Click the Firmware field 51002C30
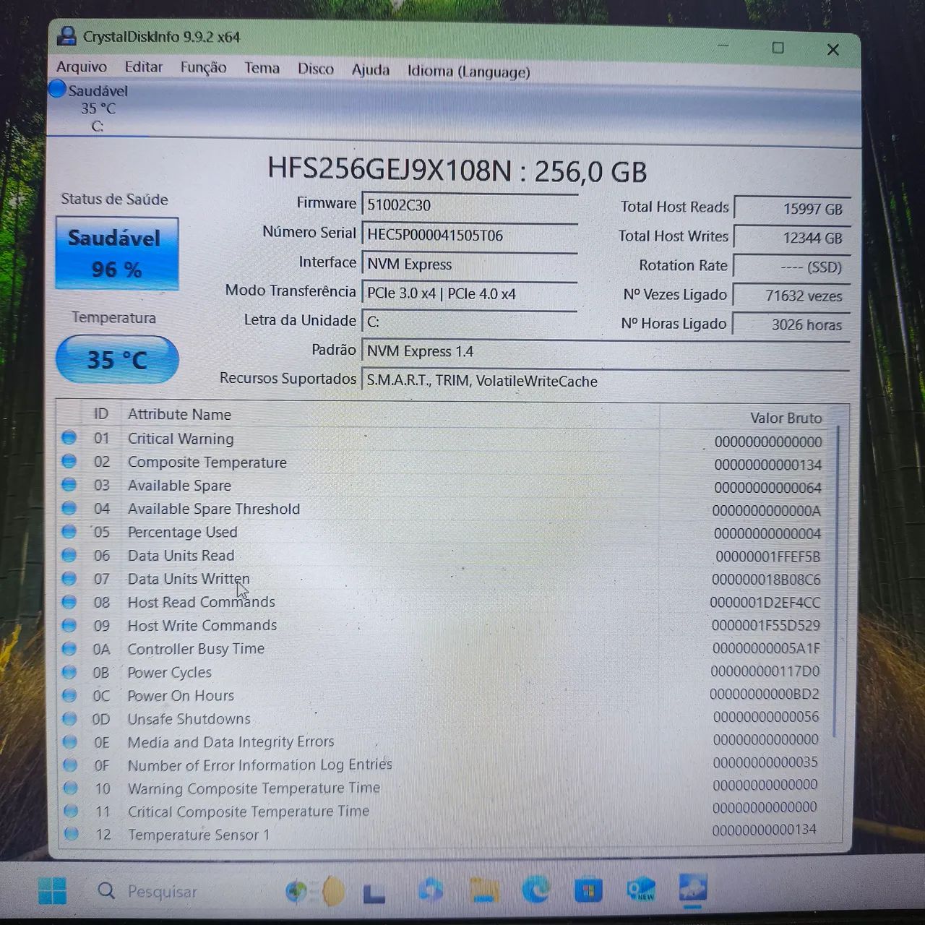The image size is (925, 925). [x=469, y=205]
